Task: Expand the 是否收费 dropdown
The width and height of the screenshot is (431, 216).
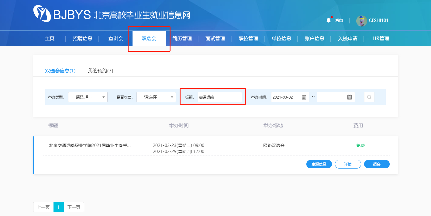Action: pyautogui.click(x=156, y=97)
